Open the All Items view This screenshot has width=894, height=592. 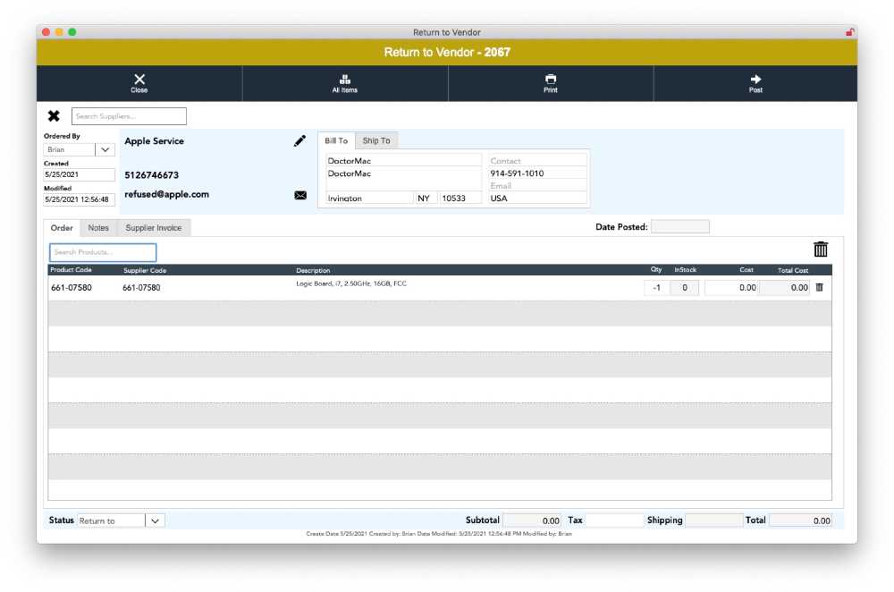click(x=345, y=83)
